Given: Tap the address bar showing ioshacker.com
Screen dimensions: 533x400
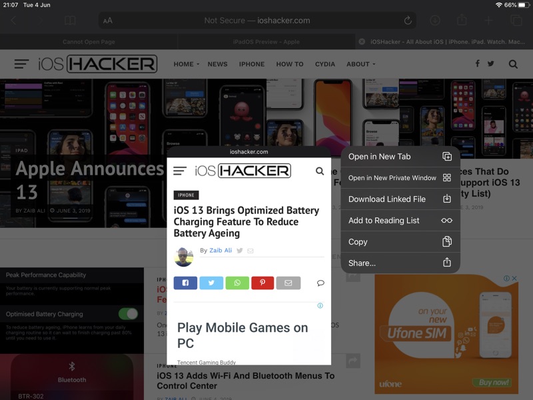Looking at the screenshot, I should tap(257, 21).
